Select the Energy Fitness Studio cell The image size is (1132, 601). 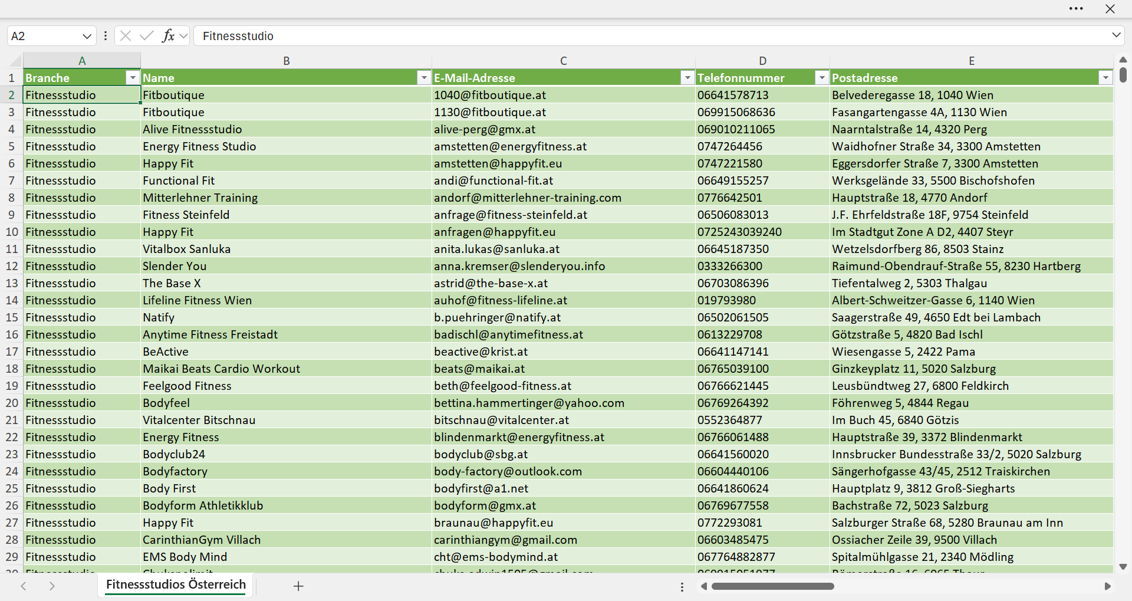click(287, 146)
